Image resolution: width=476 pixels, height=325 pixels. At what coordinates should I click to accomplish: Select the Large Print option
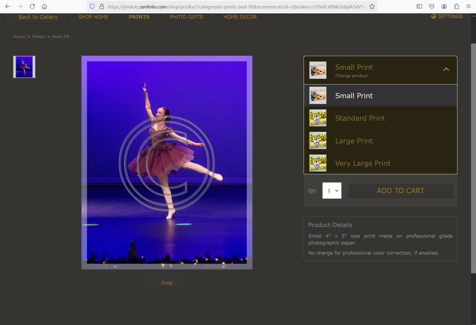pos(381,141)
